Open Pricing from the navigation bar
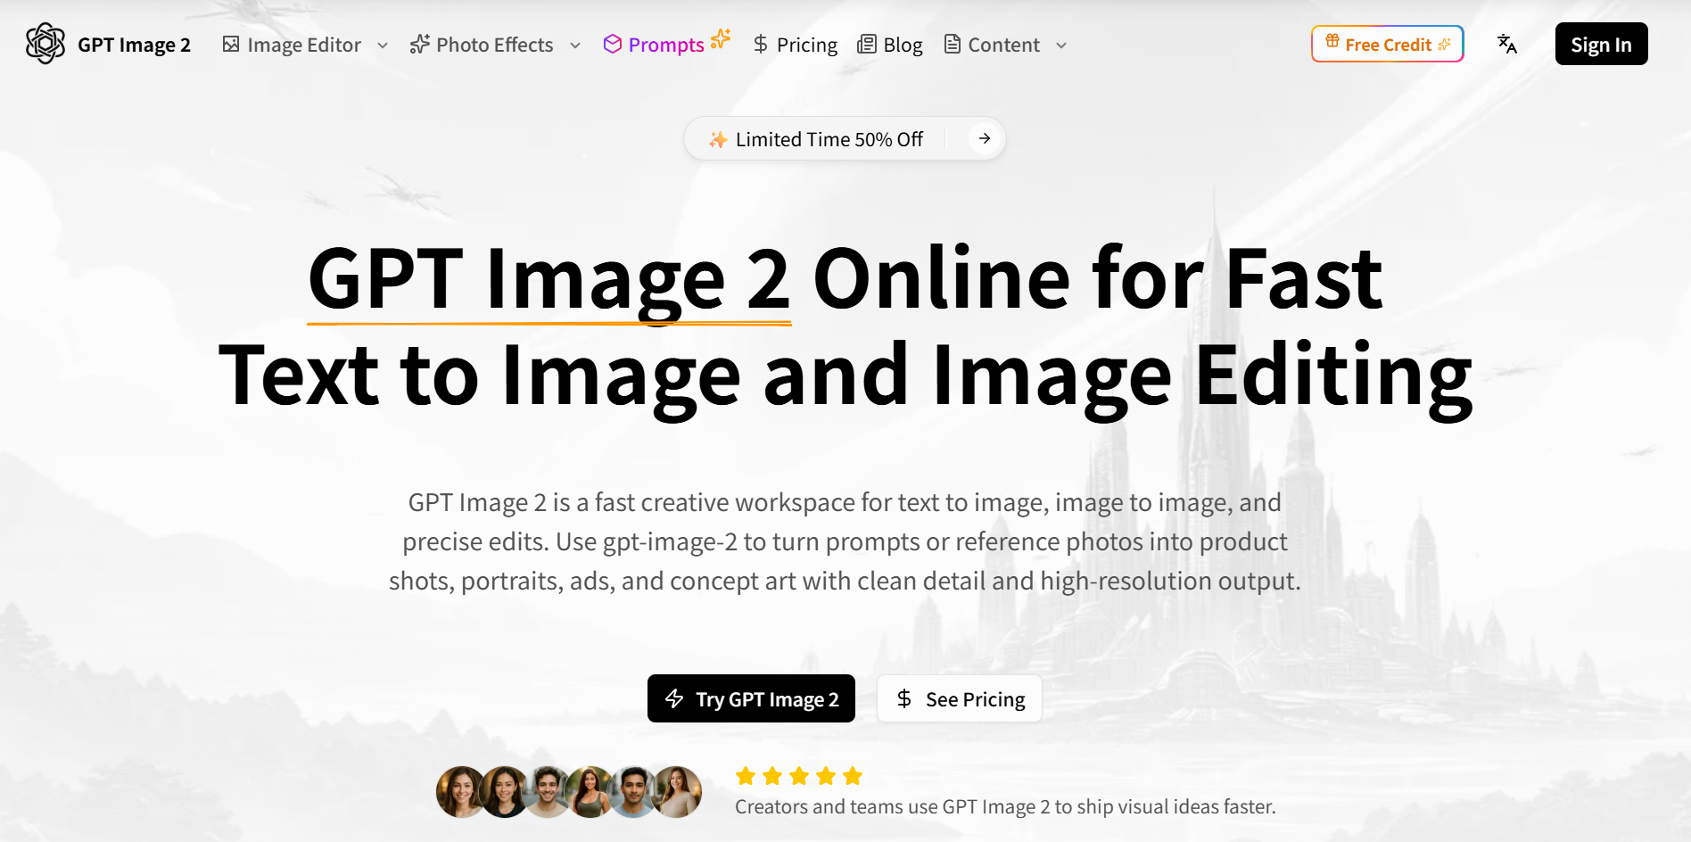Image resolution: width=1691 pixels, height=842 pixels. (x=806, y=45)
